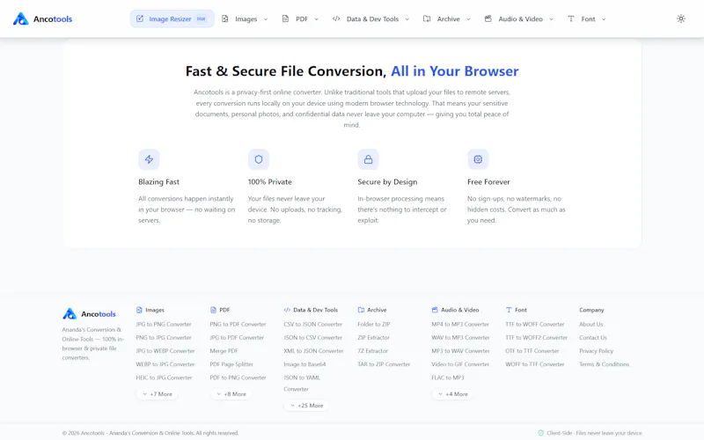
Task: Open OTF to TTF Converter link
Action: coord(532,351)
